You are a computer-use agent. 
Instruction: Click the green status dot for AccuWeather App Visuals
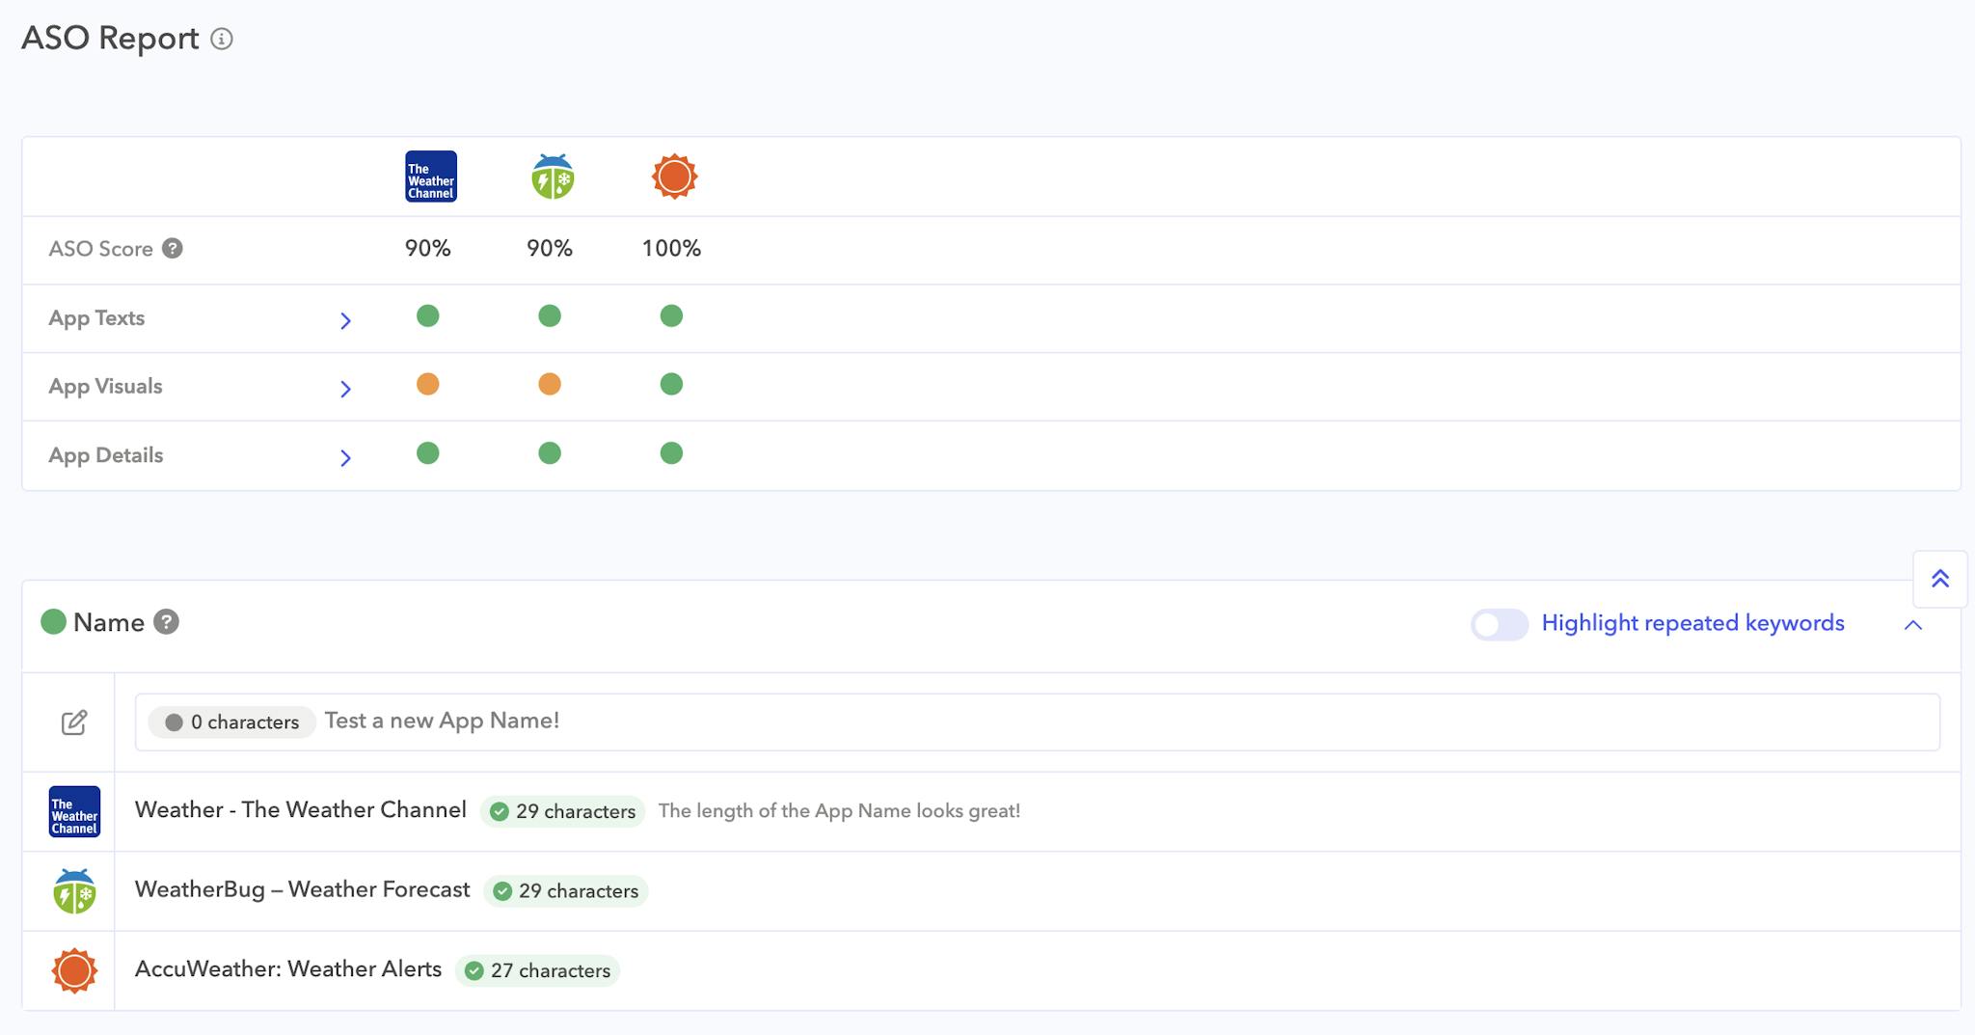coord(672,383)
